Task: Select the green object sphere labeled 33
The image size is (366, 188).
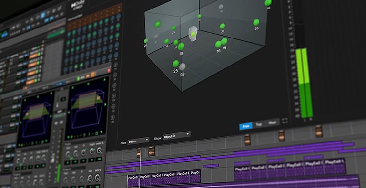Action: click(222, 26)
